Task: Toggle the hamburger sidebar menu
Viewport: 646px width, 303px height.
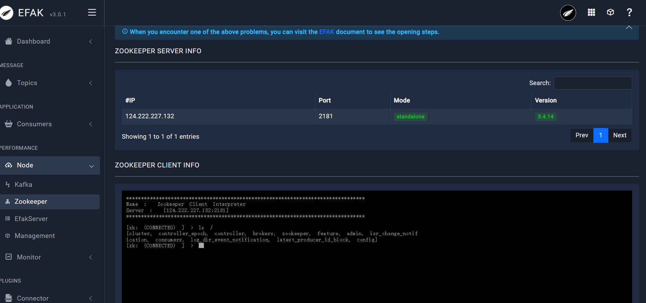Action: coord(92,12)
